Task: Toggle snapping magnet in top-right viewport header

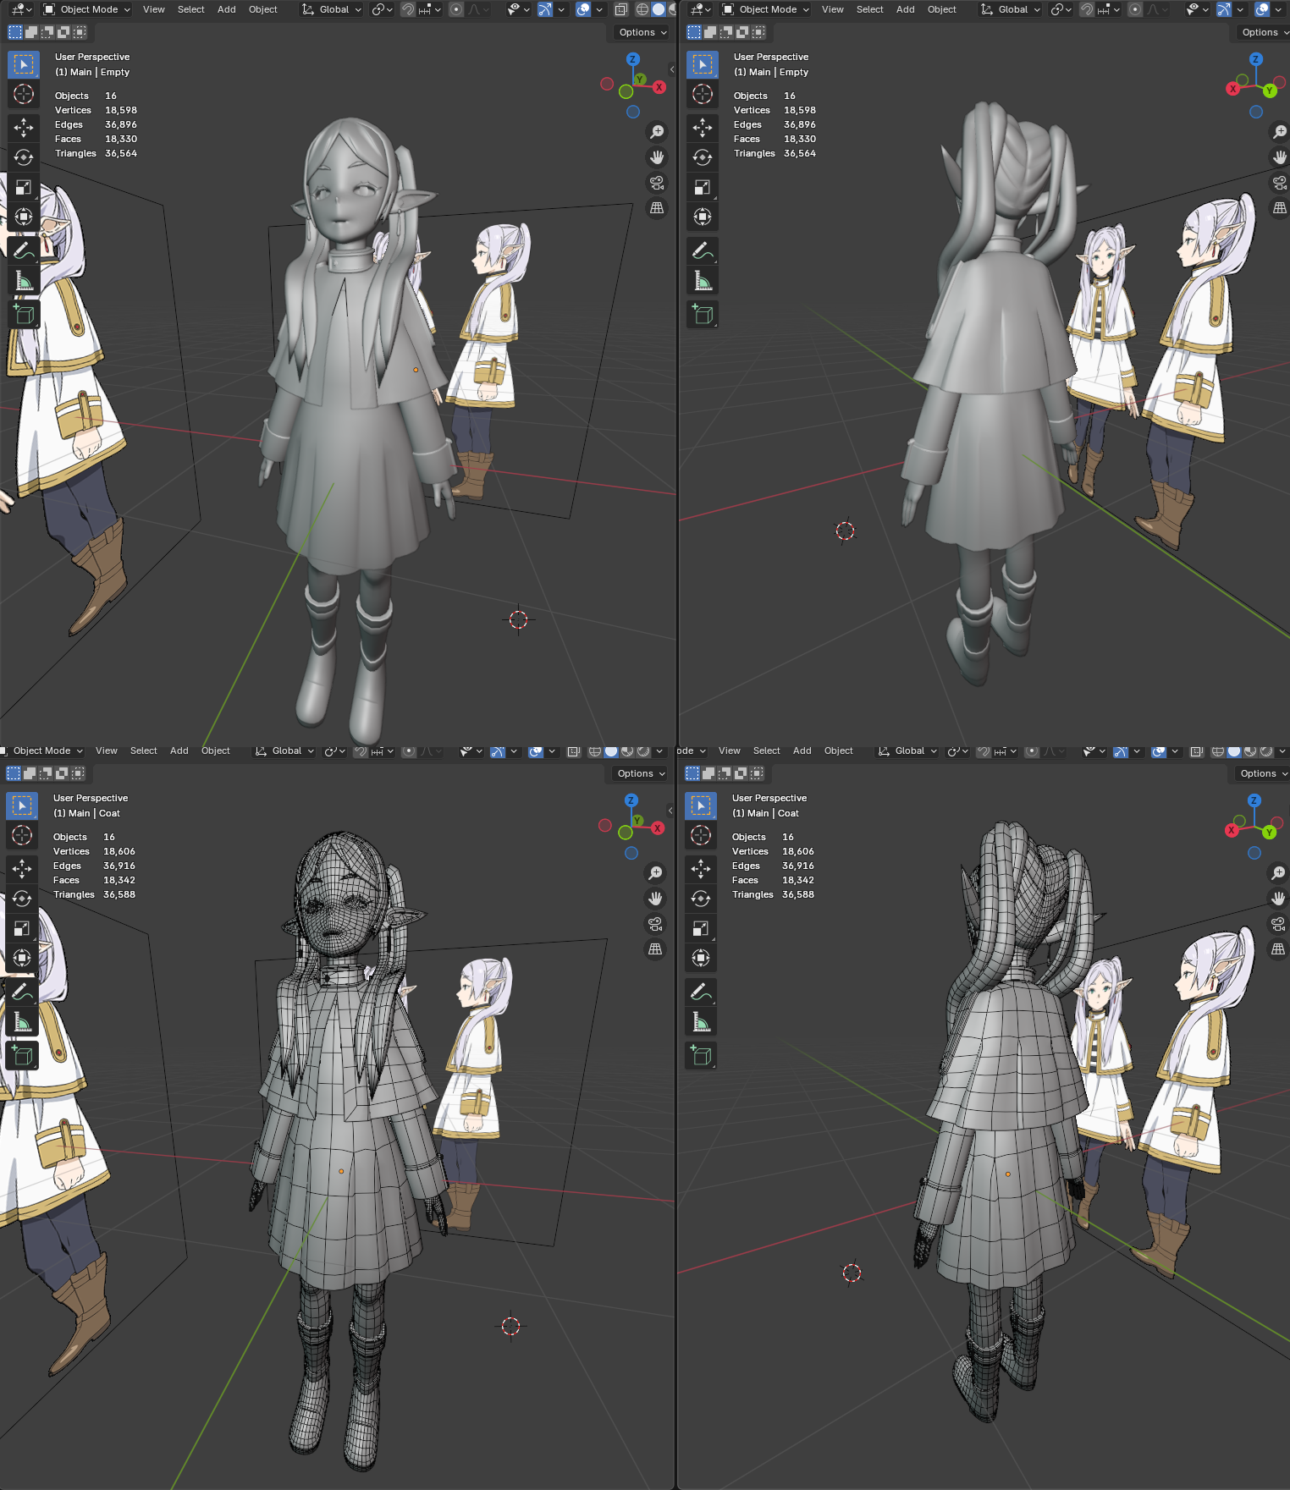Action: coord(1086,9)
